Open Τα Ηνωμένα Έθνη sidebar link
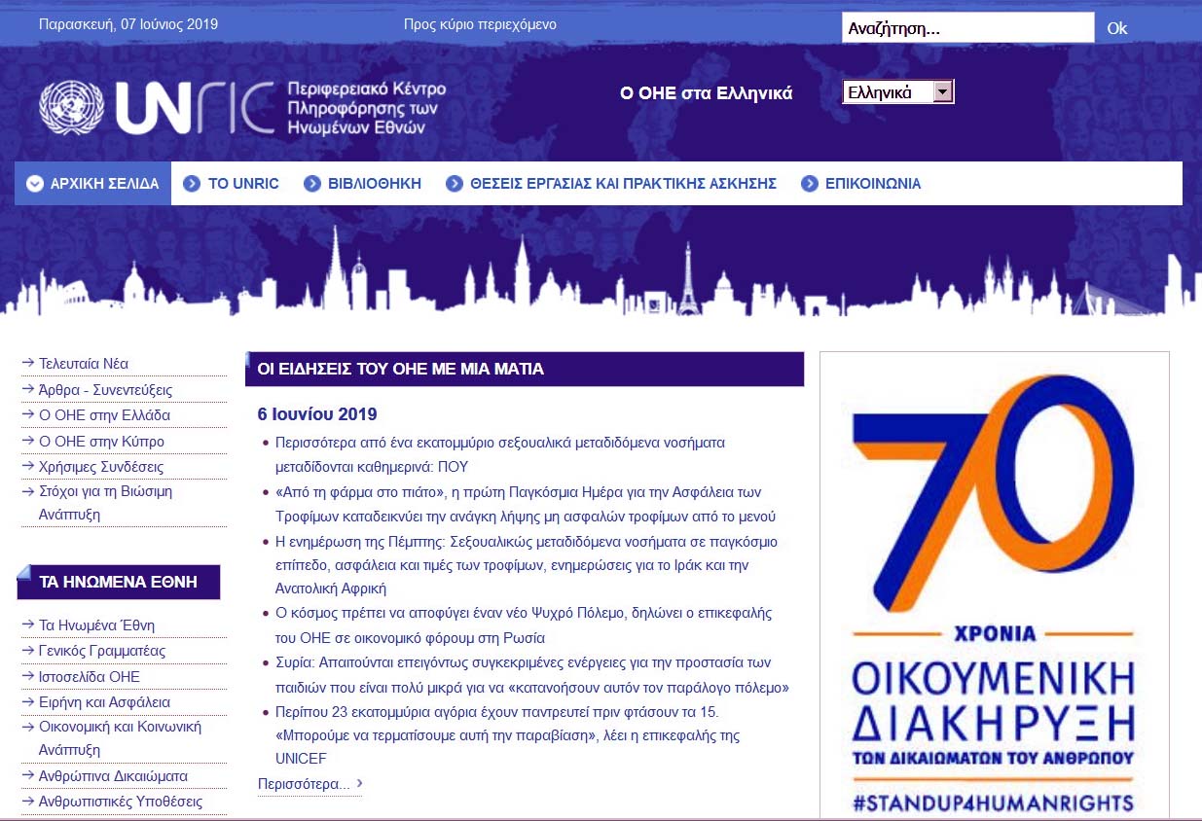The image size is (1202, 821). click(96, 625)
